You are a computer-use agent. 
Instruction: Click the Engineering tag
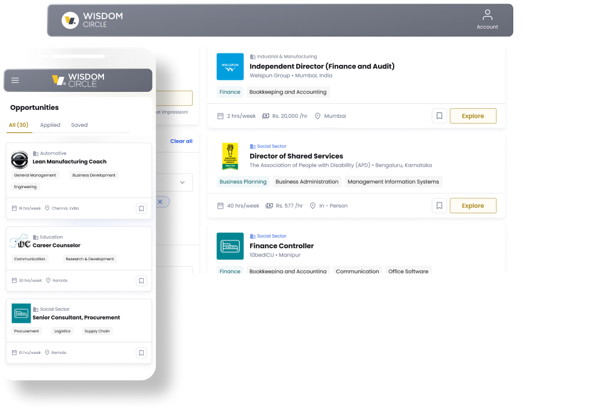(x=25, y=187)
